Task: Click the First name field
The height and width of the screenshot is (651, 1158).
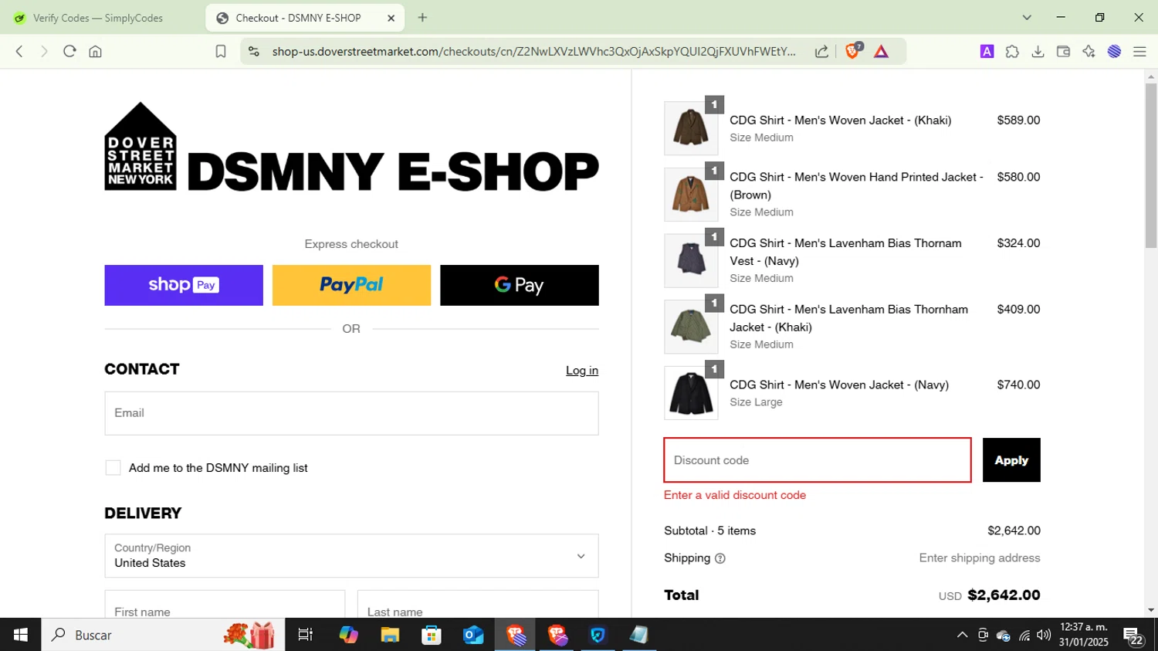Action: point(225,605)
